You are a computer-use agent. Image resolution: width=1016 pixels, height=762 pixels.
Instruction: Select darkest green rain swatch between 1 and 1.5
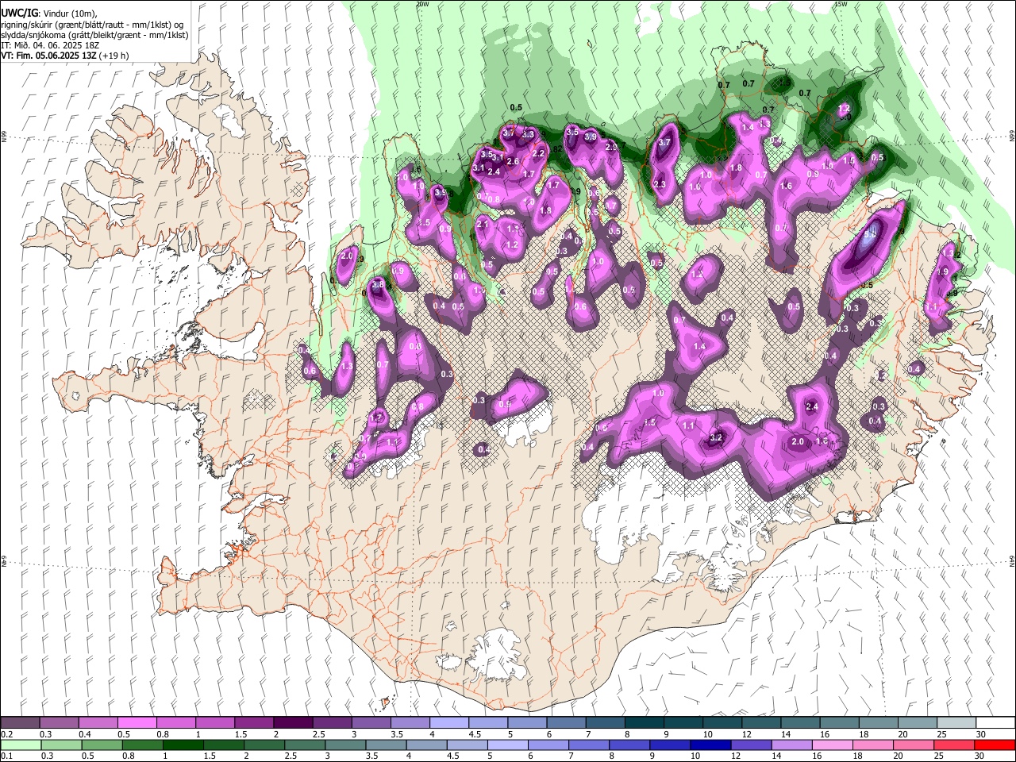coord(183,745)
